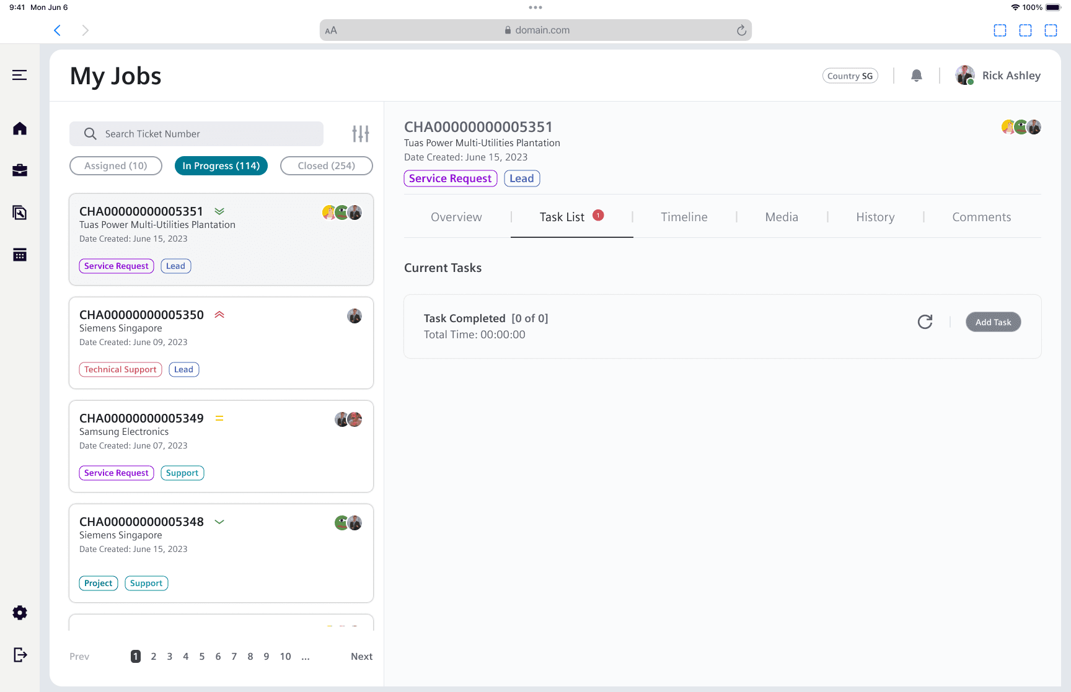This screenshot has width=1071, height=692.
Task: Click the avatars on ticket CHA00000000005348 card
Action: 348,523
